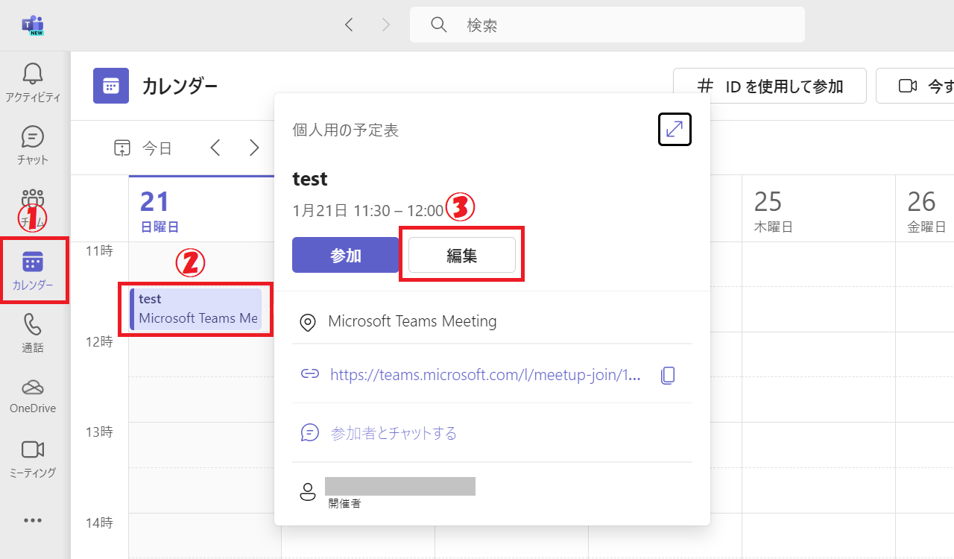
Task: Open Meetings (ミーティング) in the sidebar
Action: pyautogui.click(x=33, y=458)
